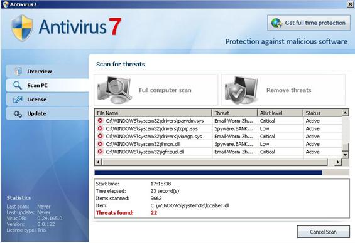Click the Statistics heading
Screen dimensions: 355x243
19,198
